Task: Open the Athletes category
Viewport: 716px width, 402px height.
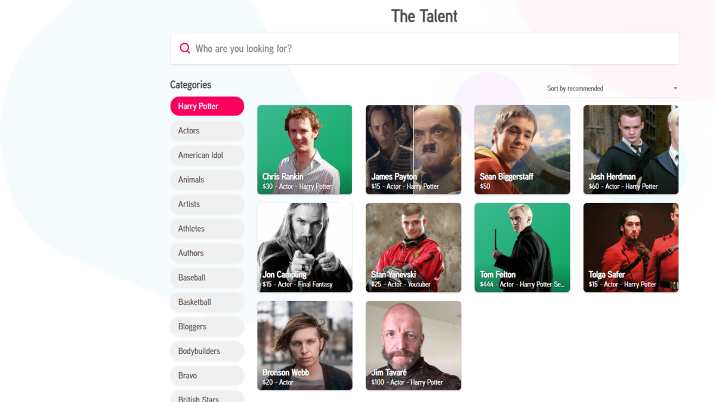Action: click(x=207, y=228)
